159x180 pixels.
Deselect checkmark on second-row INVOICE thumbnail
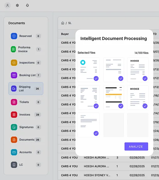coord(145,106)
